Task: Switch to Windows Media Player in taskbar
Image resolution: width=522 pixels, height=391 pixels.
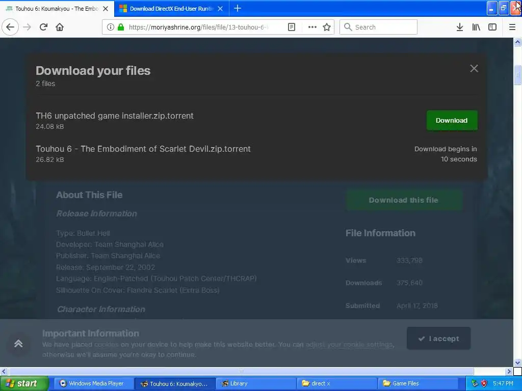Action: click(94, 383)
